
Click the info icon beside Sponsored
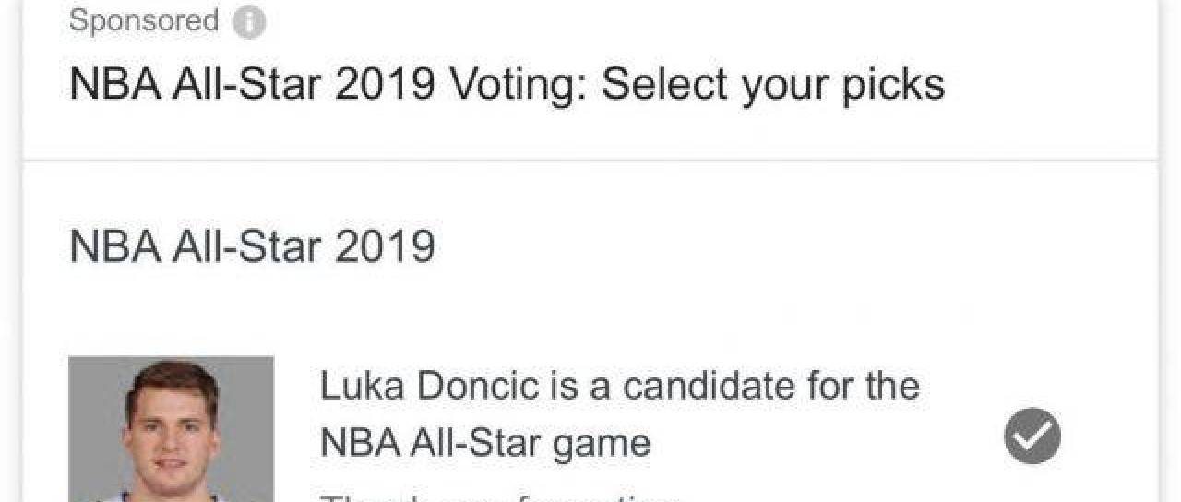tap(249, 22)
